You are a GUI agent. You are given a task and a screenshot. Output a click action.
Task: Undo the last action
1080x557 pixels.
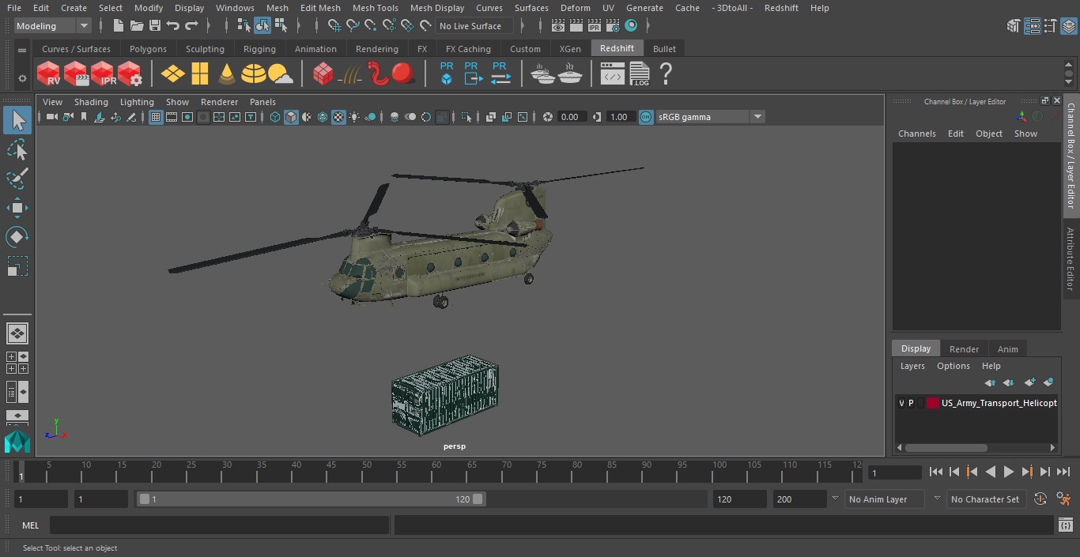pos(173,26)
